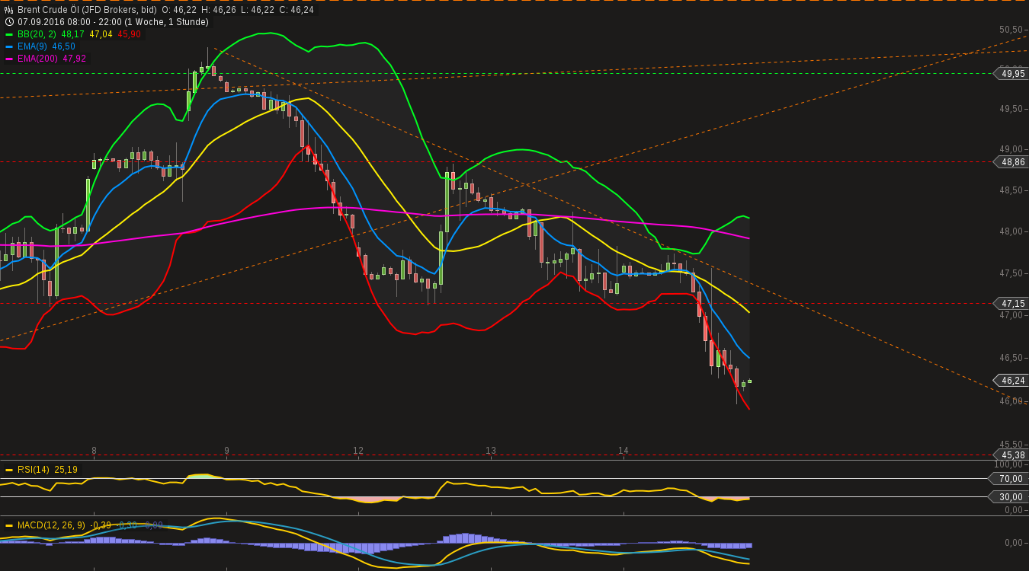
Task: Click the date axis label "13"
Action: tap(491, 451)
